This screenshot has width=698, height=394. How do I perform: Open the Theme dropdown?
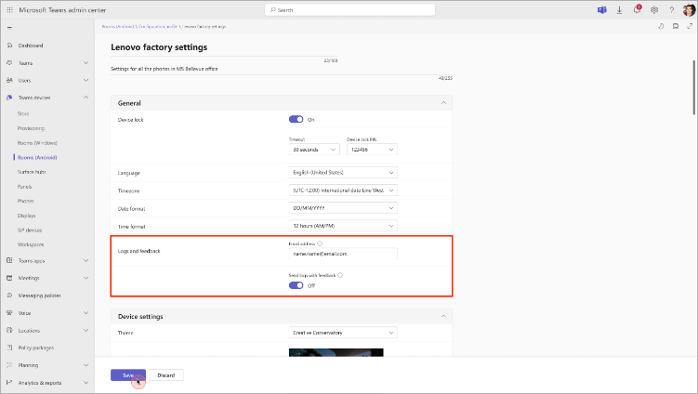click(343, 333)
